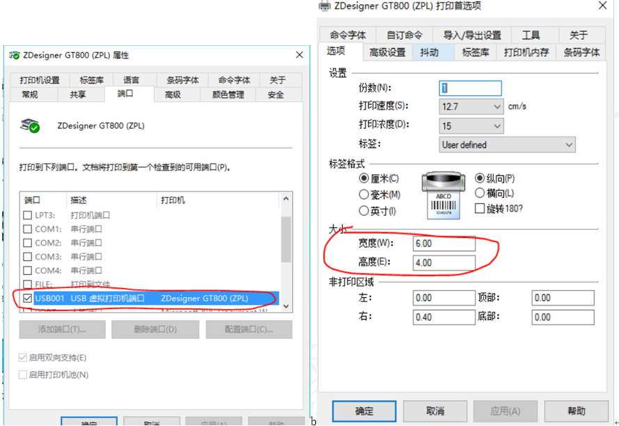The image size is (619, 426).
Task: Close the ZDesigner GT800 属性 window
Action: tap(299, 55)
